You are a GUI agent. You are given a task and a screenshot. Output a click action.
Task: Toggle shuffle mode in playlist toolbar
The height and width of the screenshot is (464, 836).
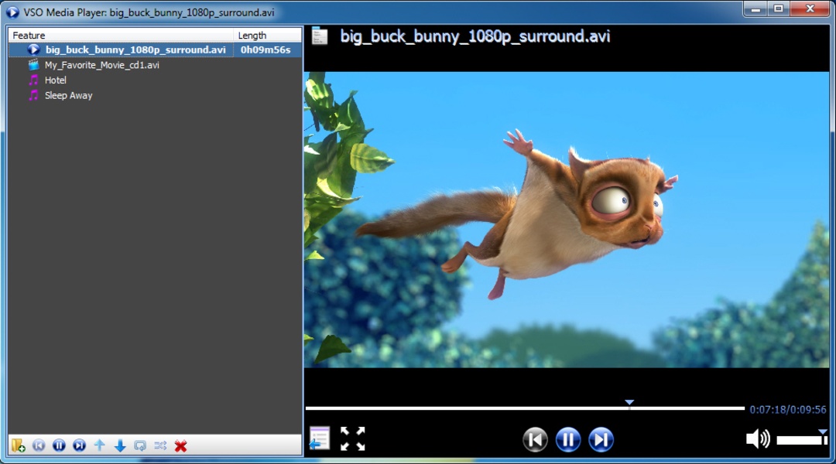pyautogui.click(x=160, y=445)
